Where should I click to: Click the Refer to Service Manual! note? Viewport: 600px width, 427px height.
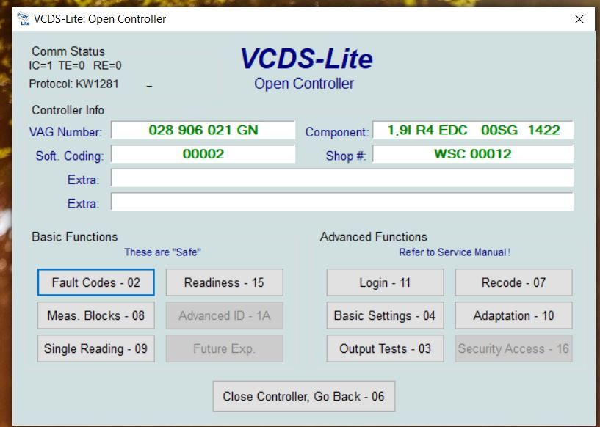pyautogui.click(x=455, y=252)
